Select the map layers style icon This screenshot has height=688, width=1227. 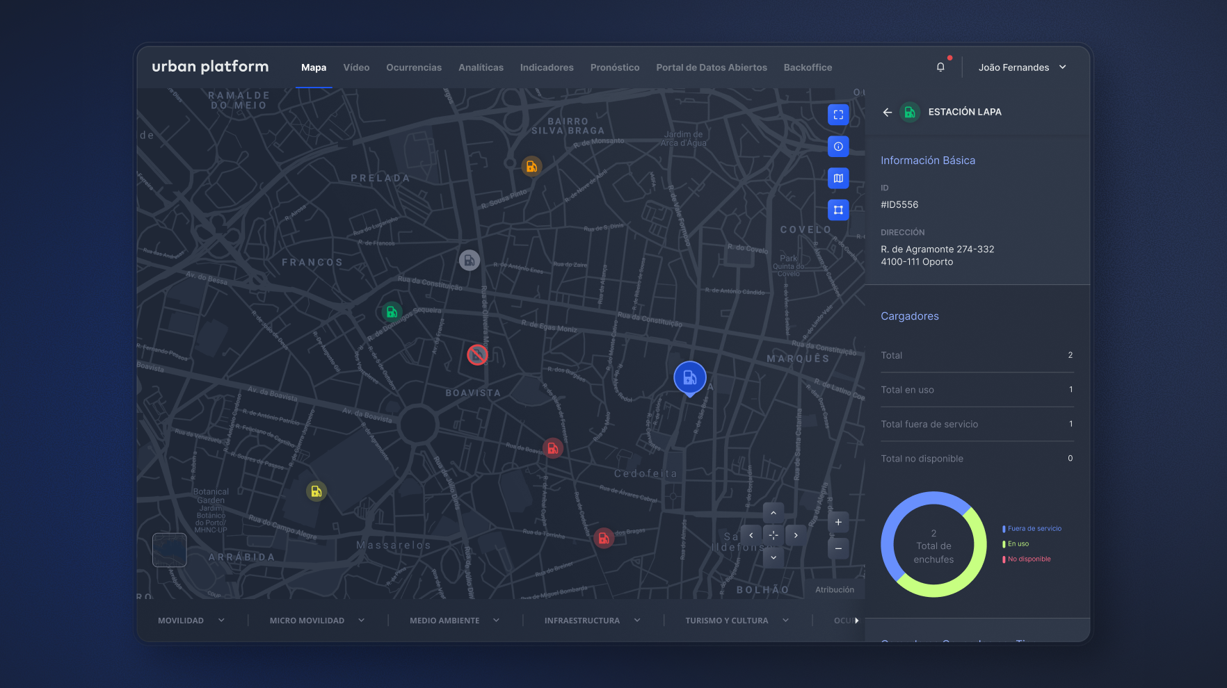click(x=838, y=179)
